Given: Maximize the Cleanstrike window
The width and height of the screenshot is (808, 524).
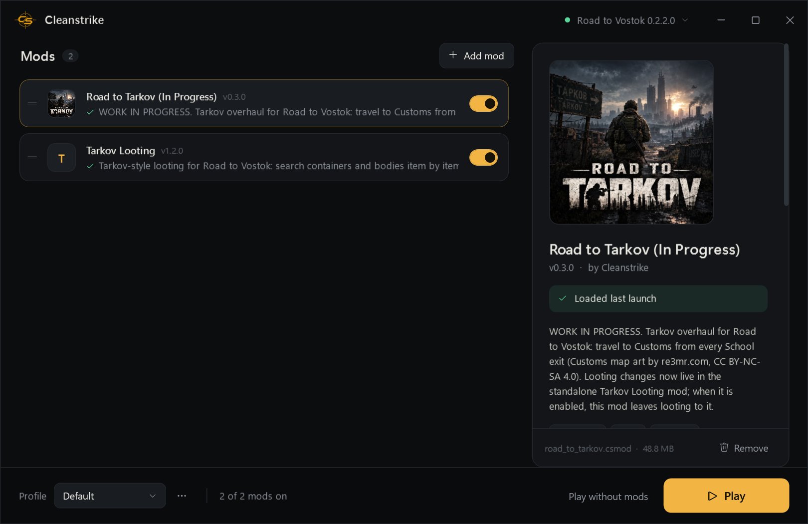Looking at the screenshot, I should [756, 20].
